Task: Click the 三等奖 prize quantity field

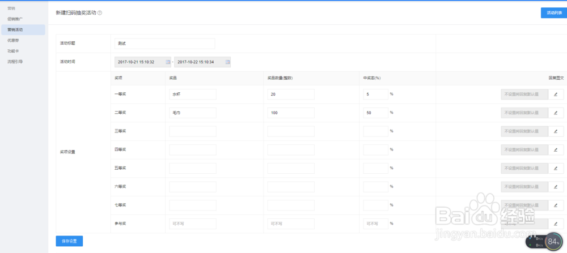Action: [x=290, y=131]
